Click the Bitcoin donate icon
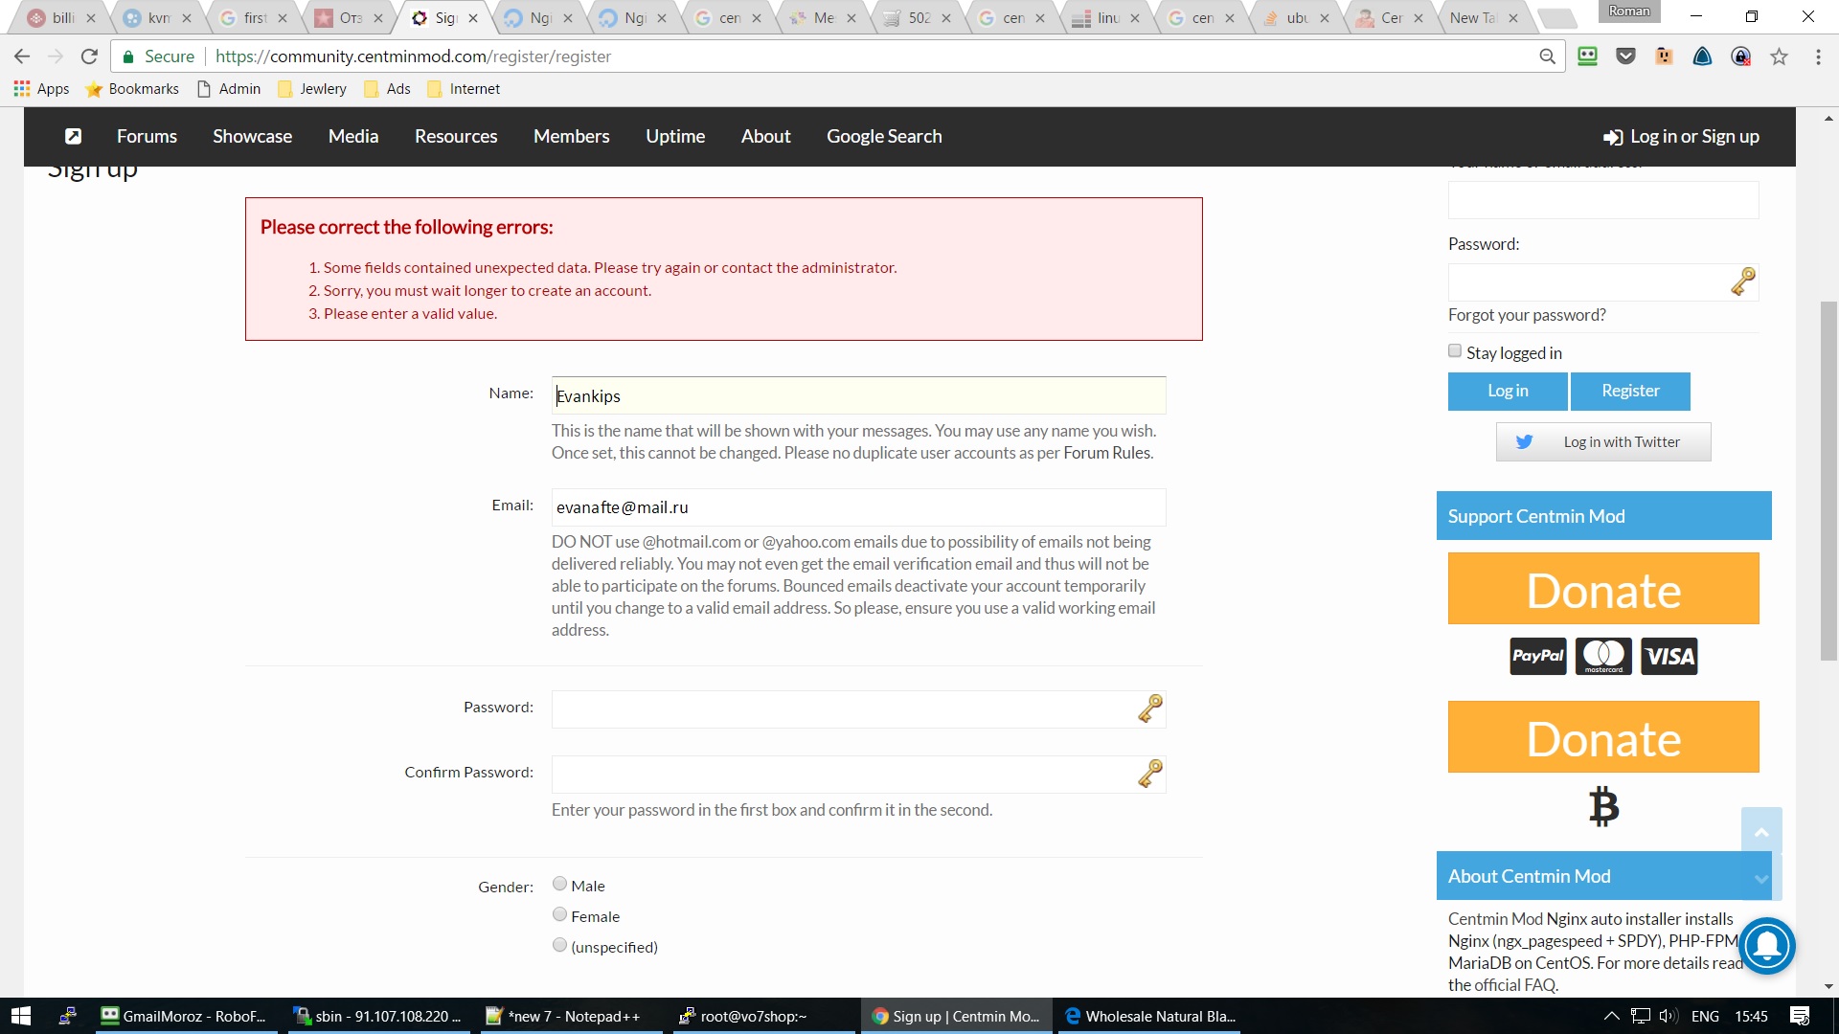 1603,806
